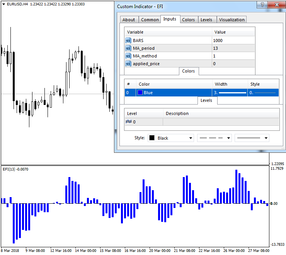286x255 pixels.
Task: Click the Level column header
Action: [x=144, y=113]
